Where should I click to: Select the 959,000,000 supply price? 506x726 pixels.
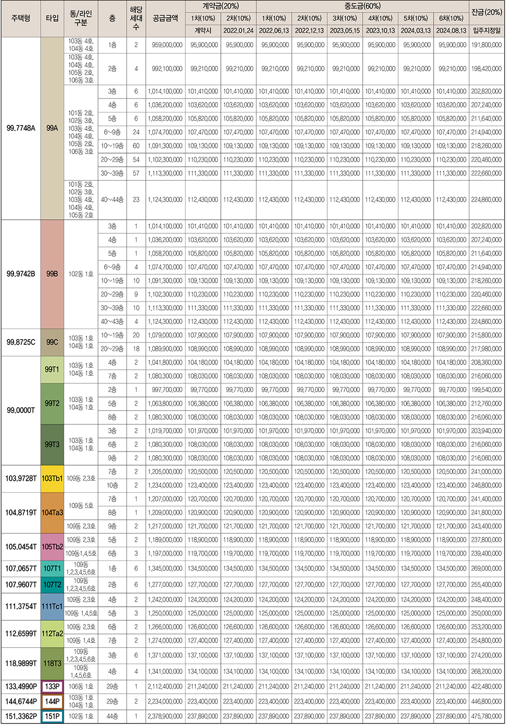point(167,45)
